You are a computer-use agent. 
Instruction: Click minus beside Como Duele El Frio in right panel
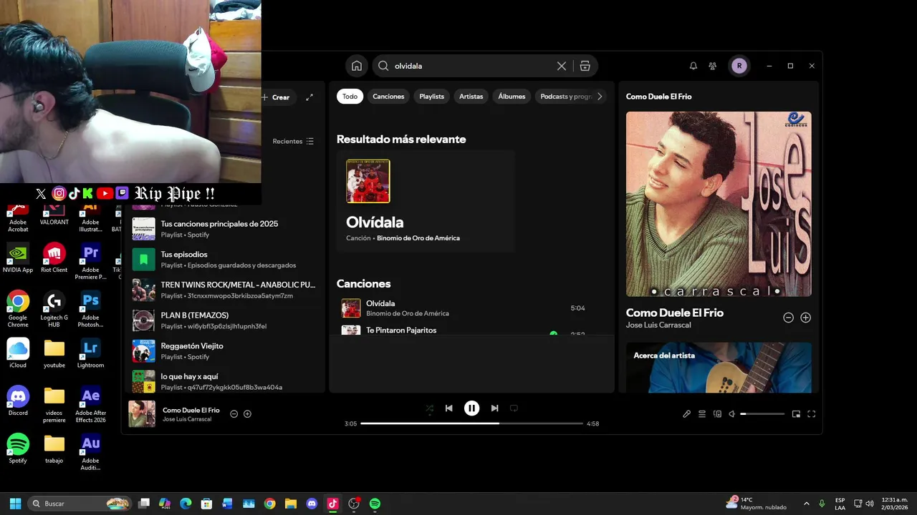[788, 318]
